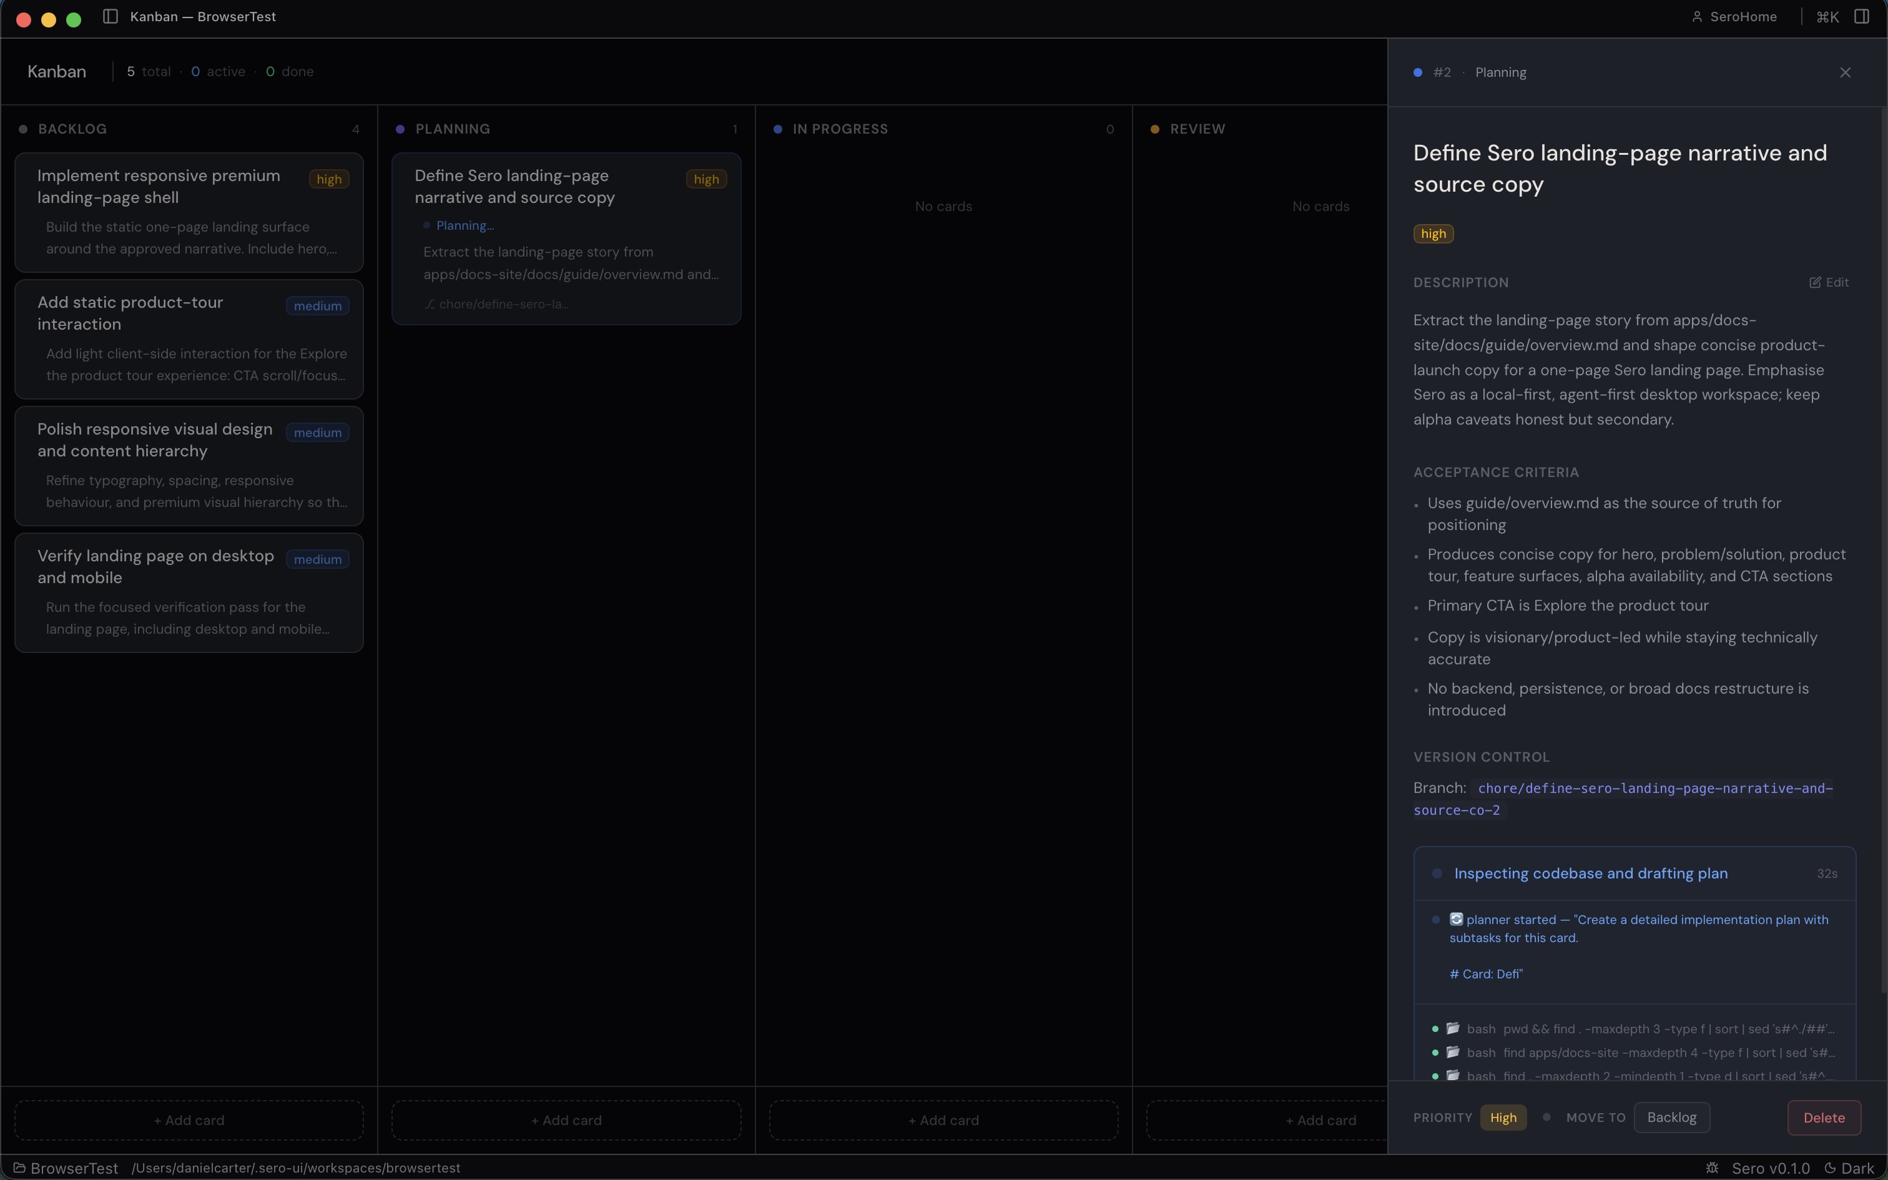Viewport: 1888px width, 1180px height.
Task: Click the terminal icon on the first bash entry
Action: click(1453, 1029)
